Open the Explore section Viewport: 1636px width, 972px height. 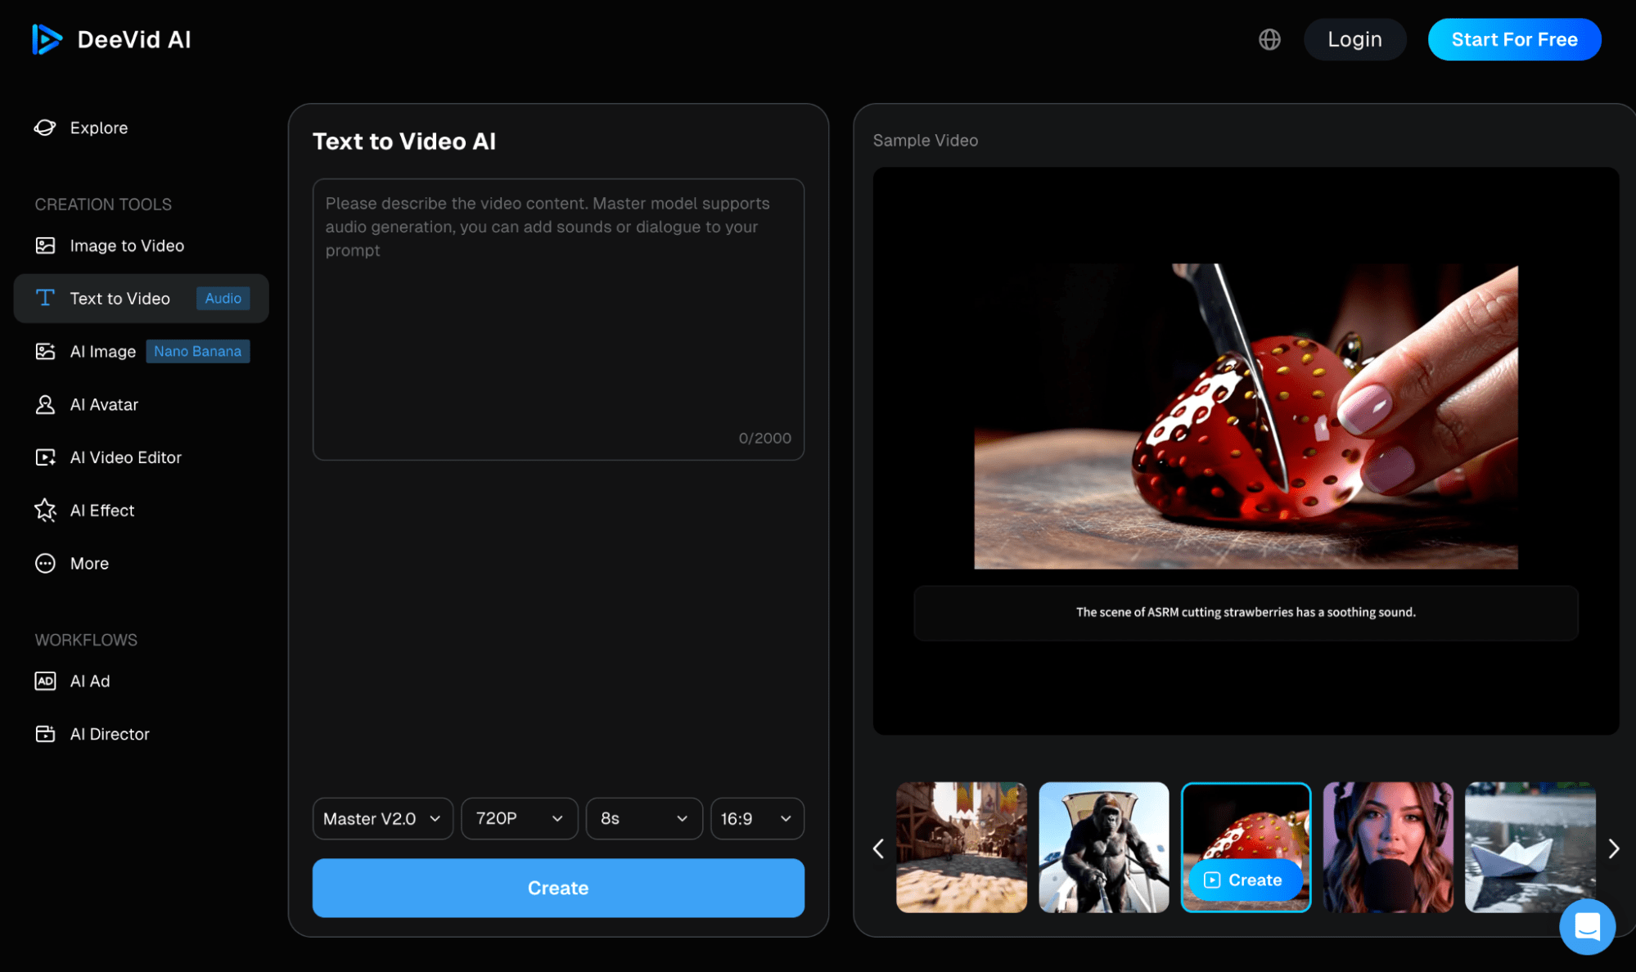point(98,128)
